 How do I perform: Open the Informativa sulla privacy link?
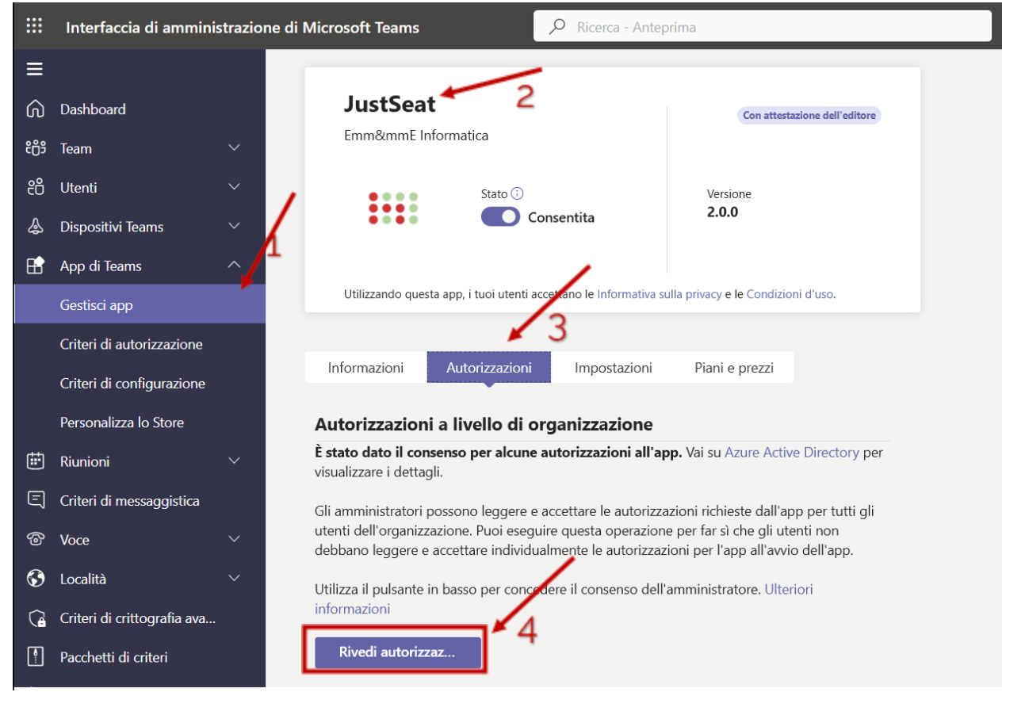pos(659,294)
